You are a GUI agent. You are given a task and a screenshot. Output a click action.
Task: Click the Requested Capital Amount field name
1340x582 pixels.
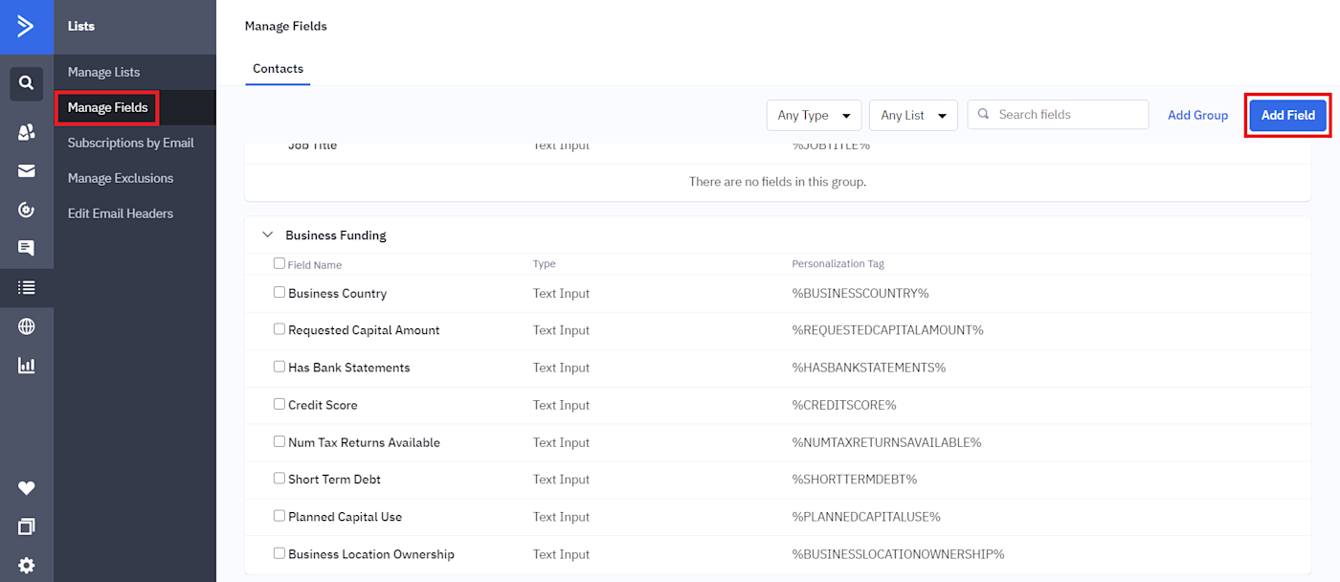tap(364, 330)
